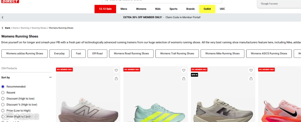Image resolution: width=301 pixels, height=122 pixels.
Task: Open the pink Nike shoe product image
Action: [280, 94]
